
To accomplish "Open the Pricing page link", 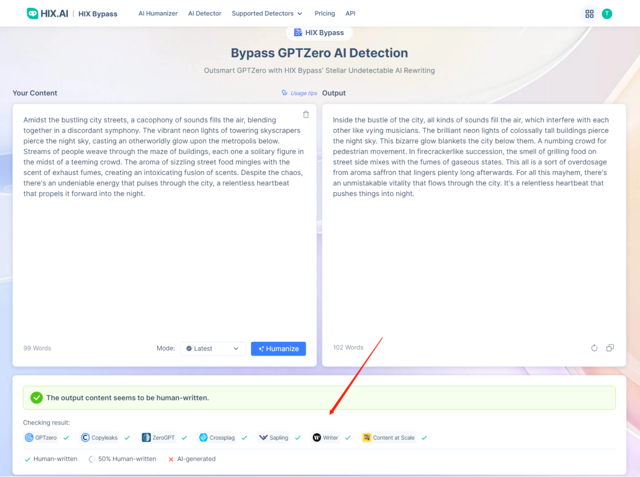I will pyautogui.click(x=324, y=14).
